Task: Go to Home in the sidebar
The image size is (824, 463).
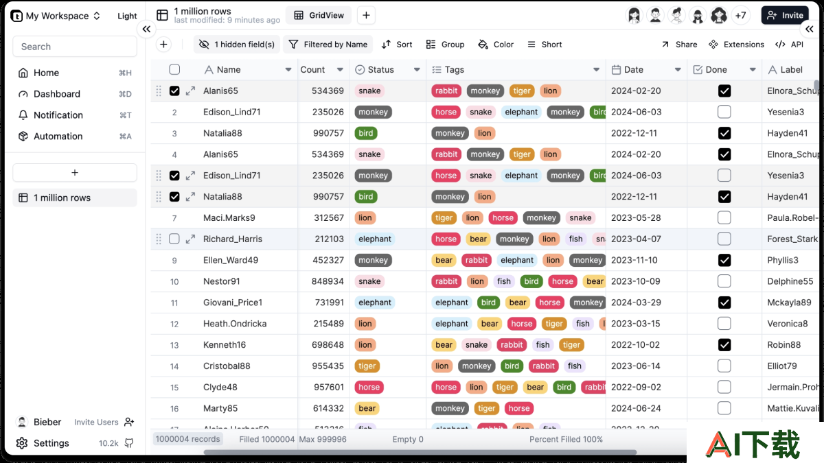Action: 75,73
